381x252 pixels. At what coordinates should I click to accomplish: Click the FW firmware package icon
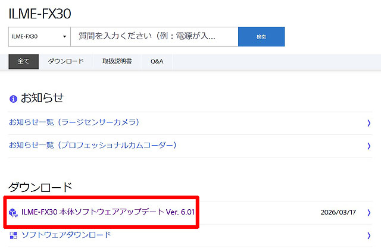pyautogui.click(x=13, y=213)
